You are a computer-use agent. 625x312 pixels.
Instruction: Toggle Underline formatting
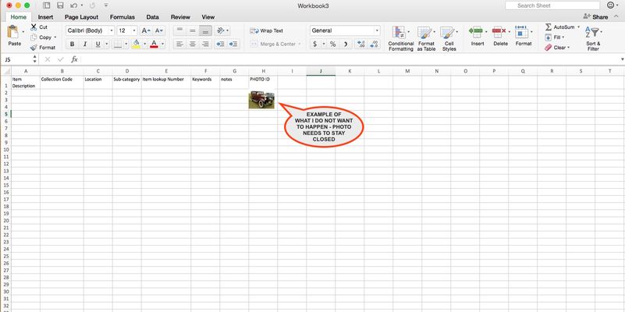click(x=98, y=44)
